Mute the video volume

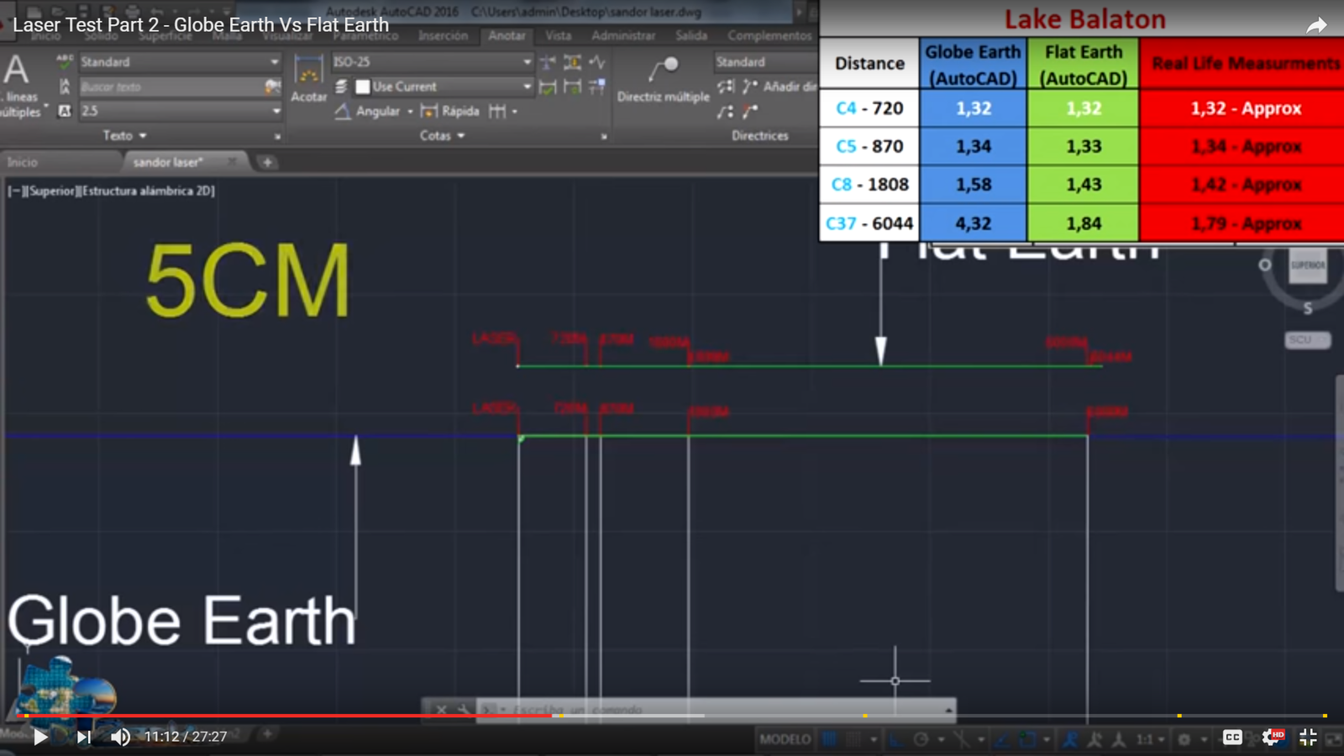120,738
